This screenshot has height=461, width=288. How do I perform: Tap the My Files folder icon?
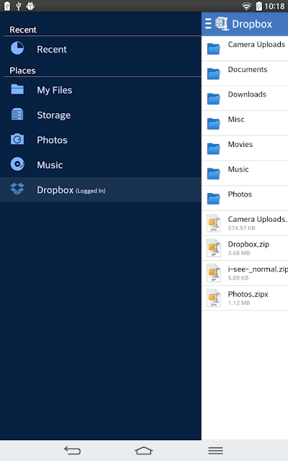pyautogui.click(x=17, y=89)
